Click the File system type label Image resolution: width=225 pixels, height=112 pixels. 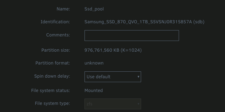click(x=52, y=103)
